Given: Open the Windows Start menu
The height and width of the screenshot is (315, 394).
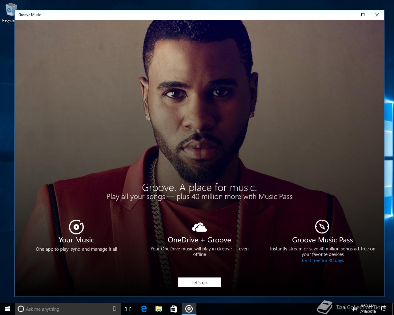Looking at the screenshot, I should [7, 309].
